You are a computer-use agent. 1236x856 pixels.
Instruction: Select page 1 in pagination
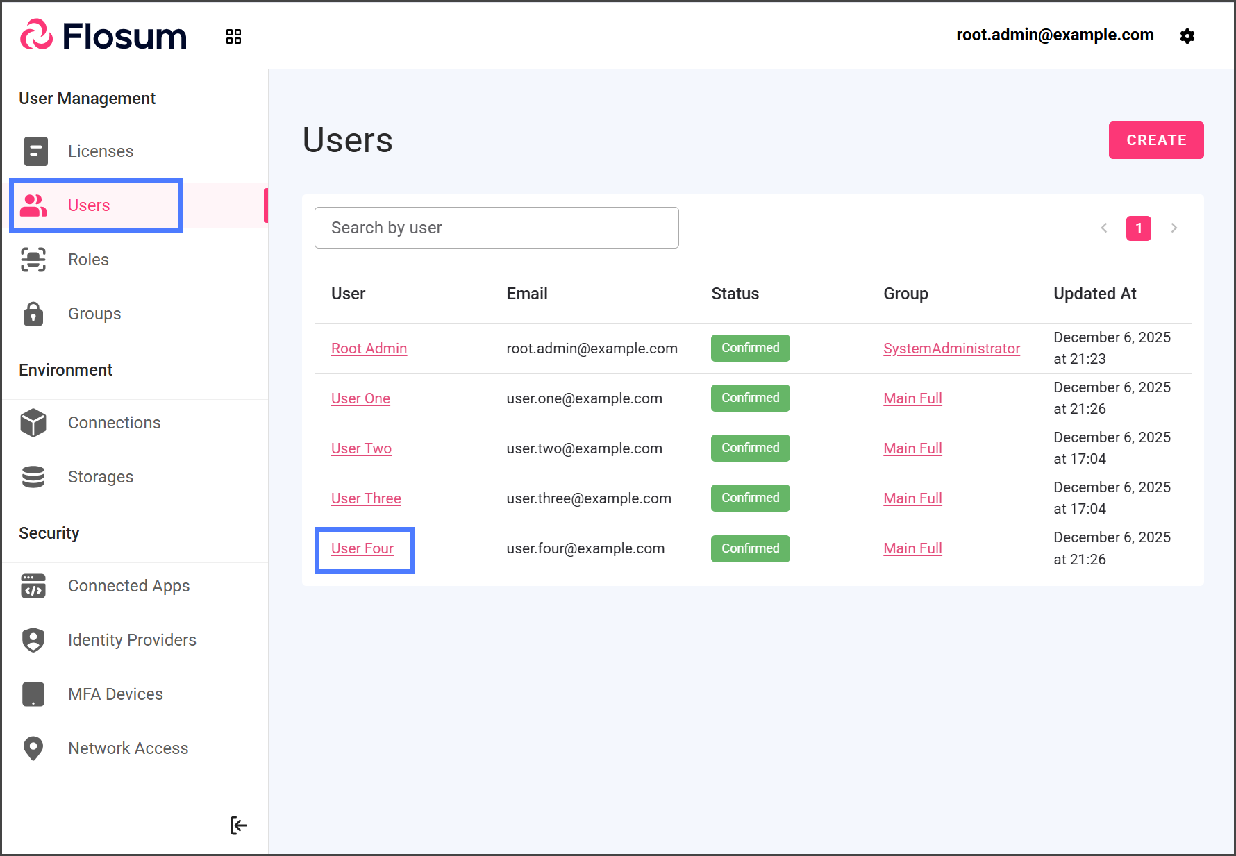pyautogui.click(x=1138, y=228)
